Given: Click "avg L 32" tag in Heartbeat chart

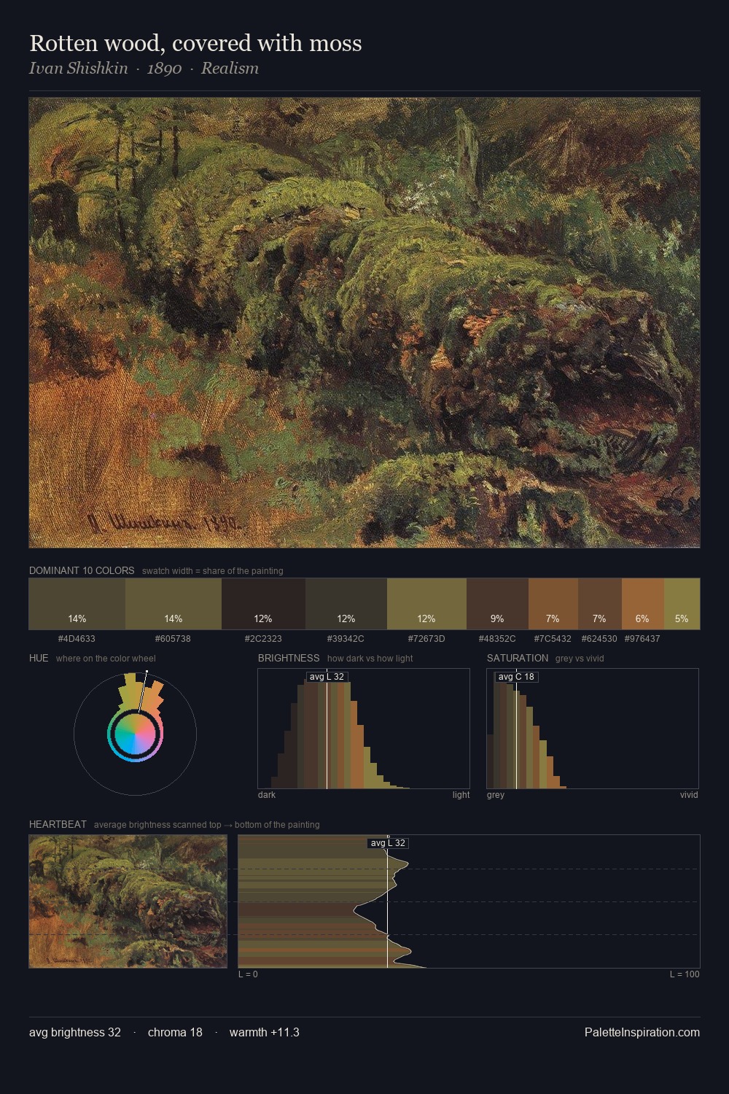Looking at the screenshot, I should pos(388,843).
